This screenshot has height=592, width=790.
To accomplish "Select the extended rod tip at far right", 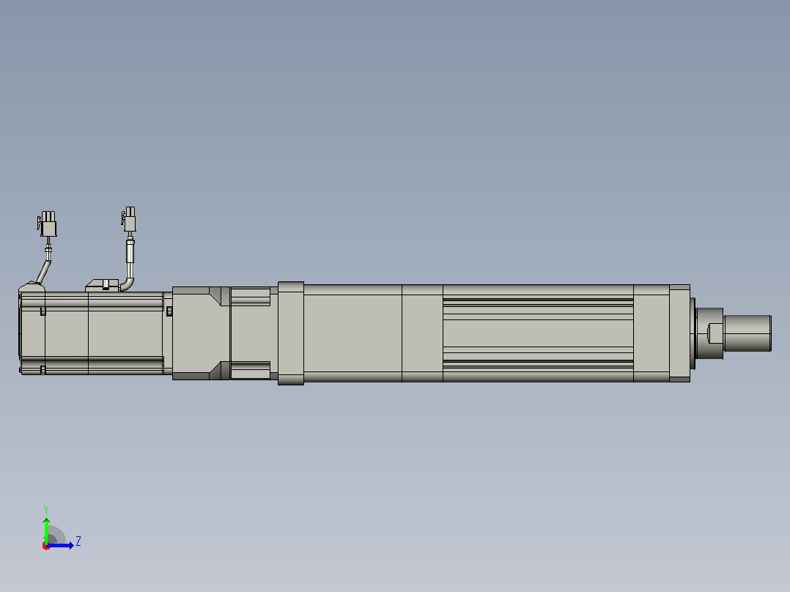I will pos(747,333).
